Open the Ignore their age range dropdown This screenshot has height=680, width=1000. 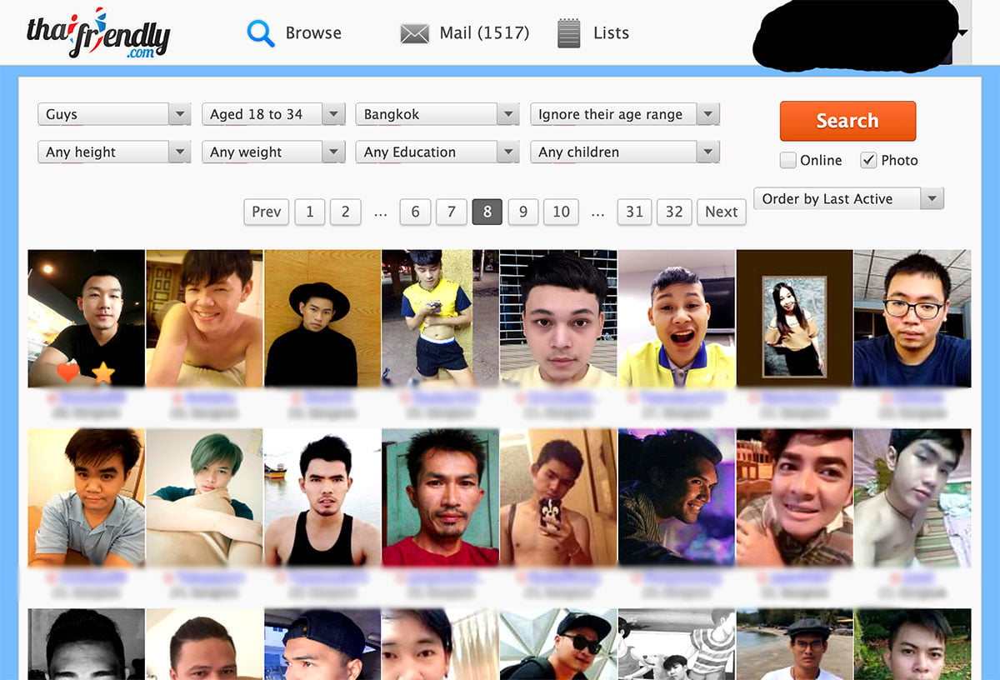point(625,114)
